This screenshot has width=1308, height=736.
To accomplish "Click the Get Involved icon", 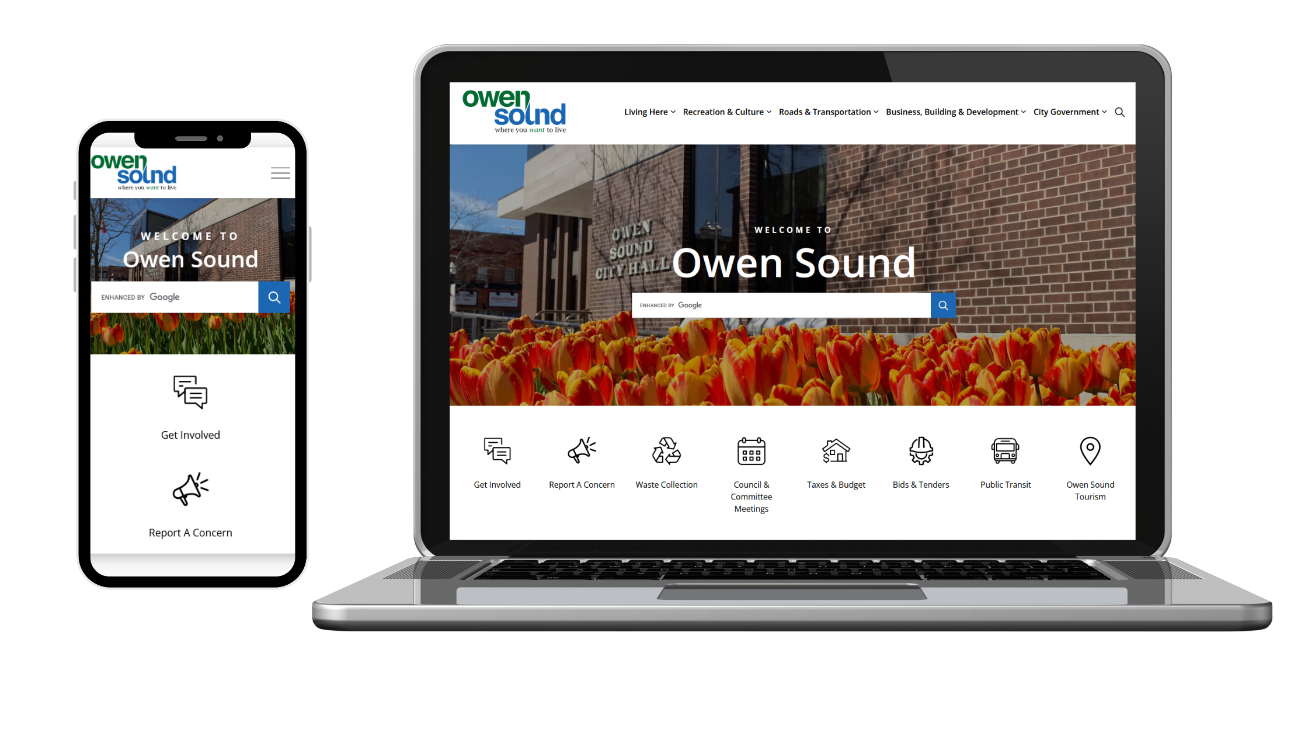I will coord(497,450).
